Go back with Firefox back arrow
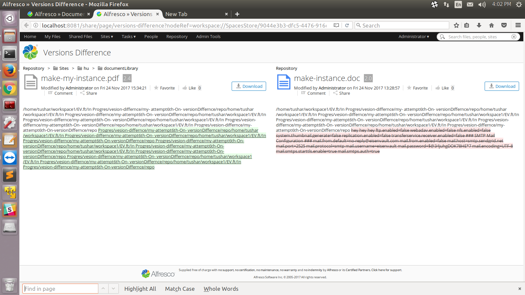 27,25
